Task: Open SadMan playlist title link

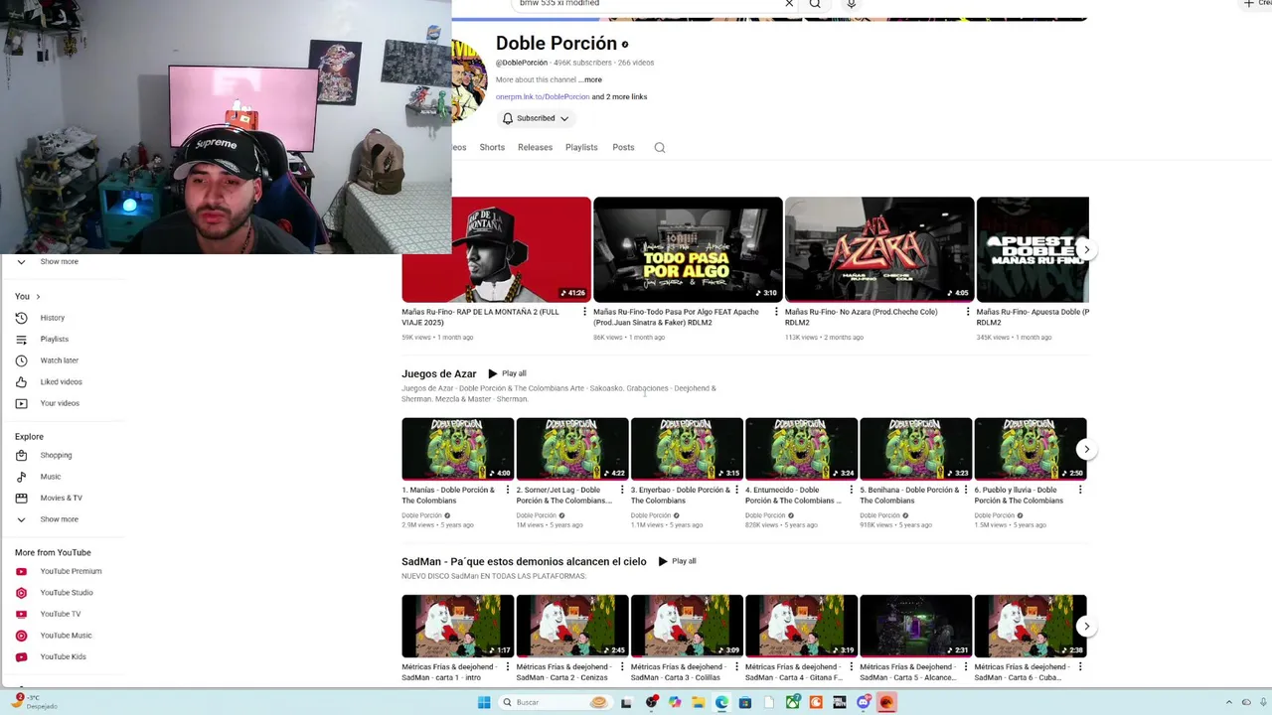Action: pyautogui.click(x=524, y=561)
